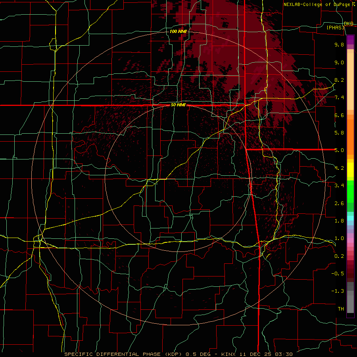The image size is (357, 357).
Task: Click the 6.6 value on the scale
Action: [339, 115]
